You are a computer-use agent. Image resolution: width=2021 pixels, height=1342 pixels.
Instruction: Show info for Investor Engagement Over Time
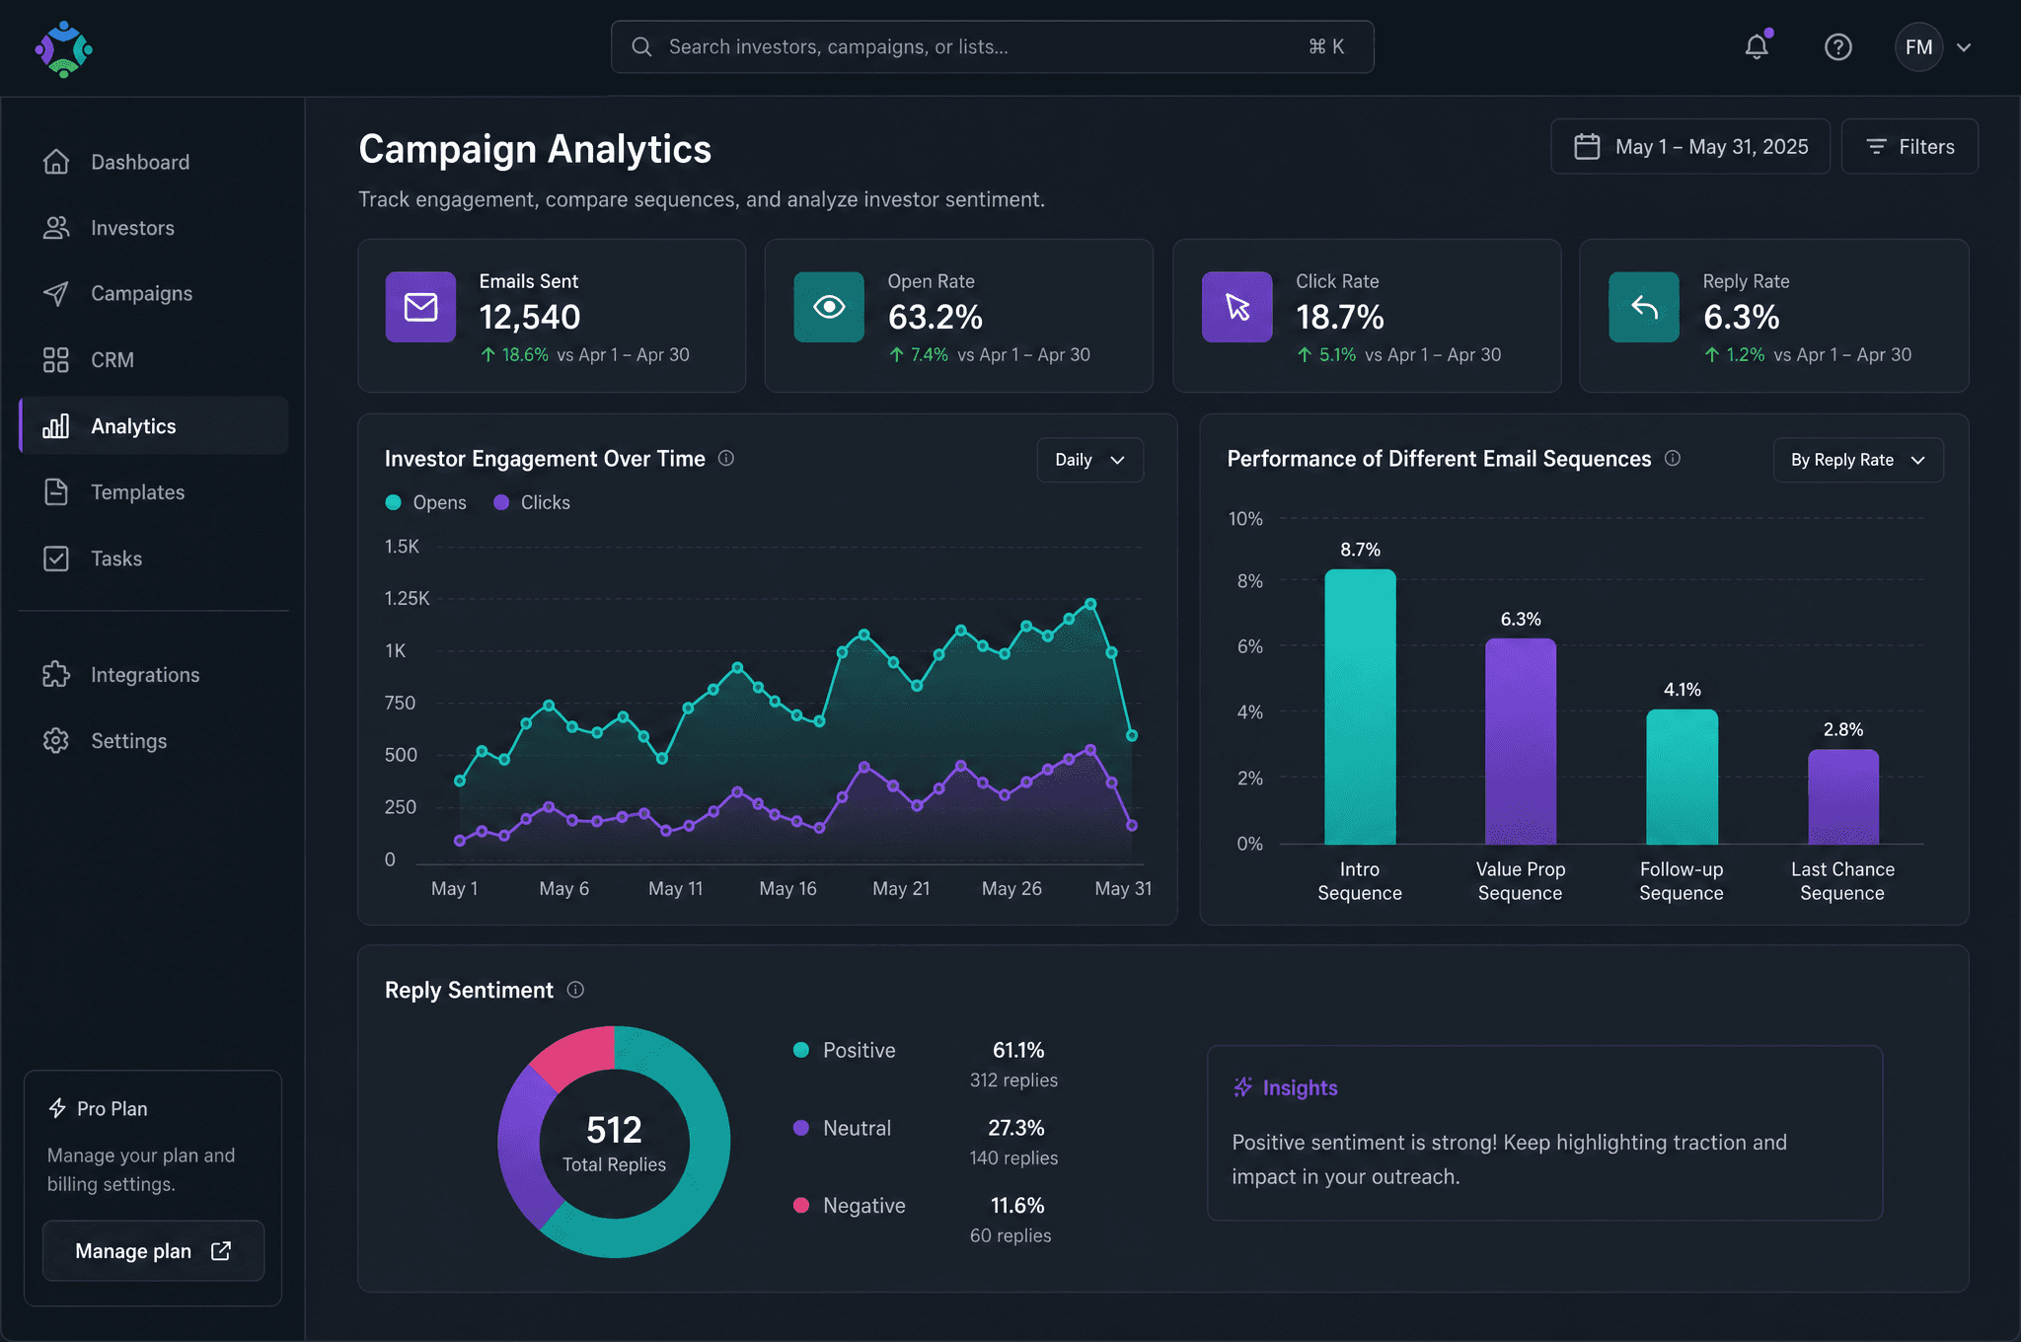726,458
